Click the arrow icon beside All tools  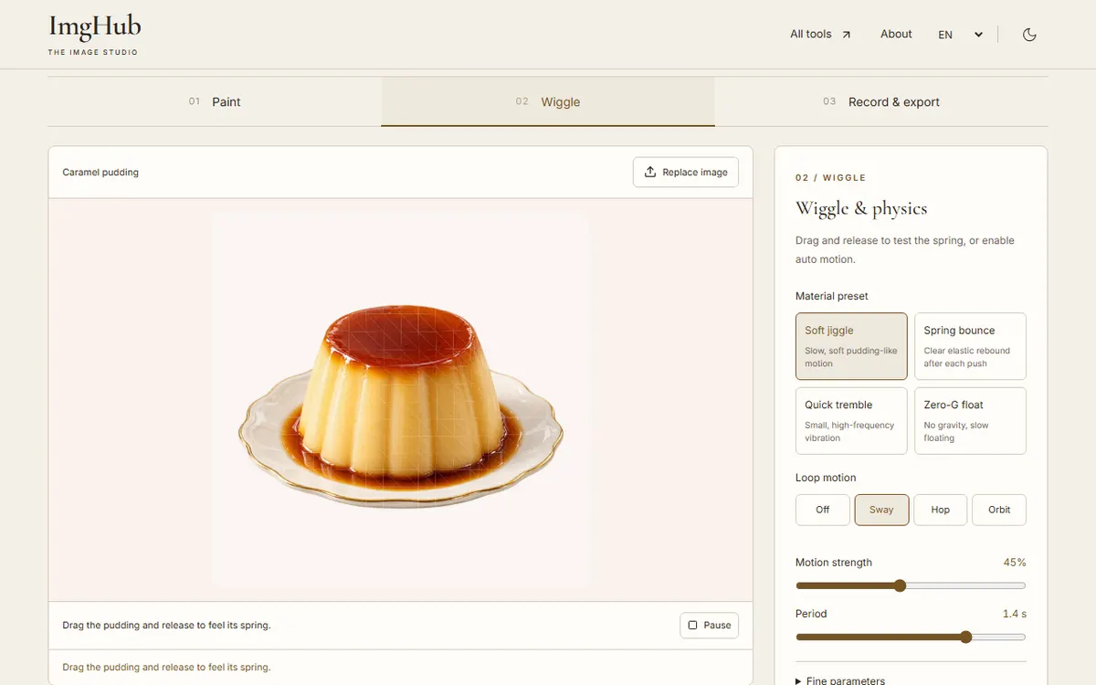coord(846,35)
